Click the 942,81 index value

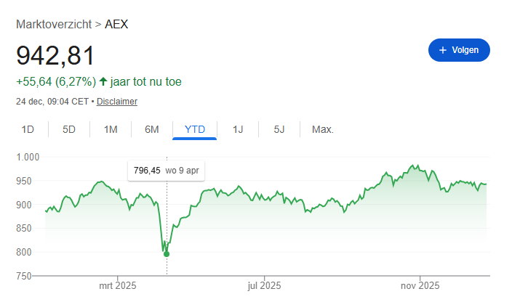click(55, 56)
